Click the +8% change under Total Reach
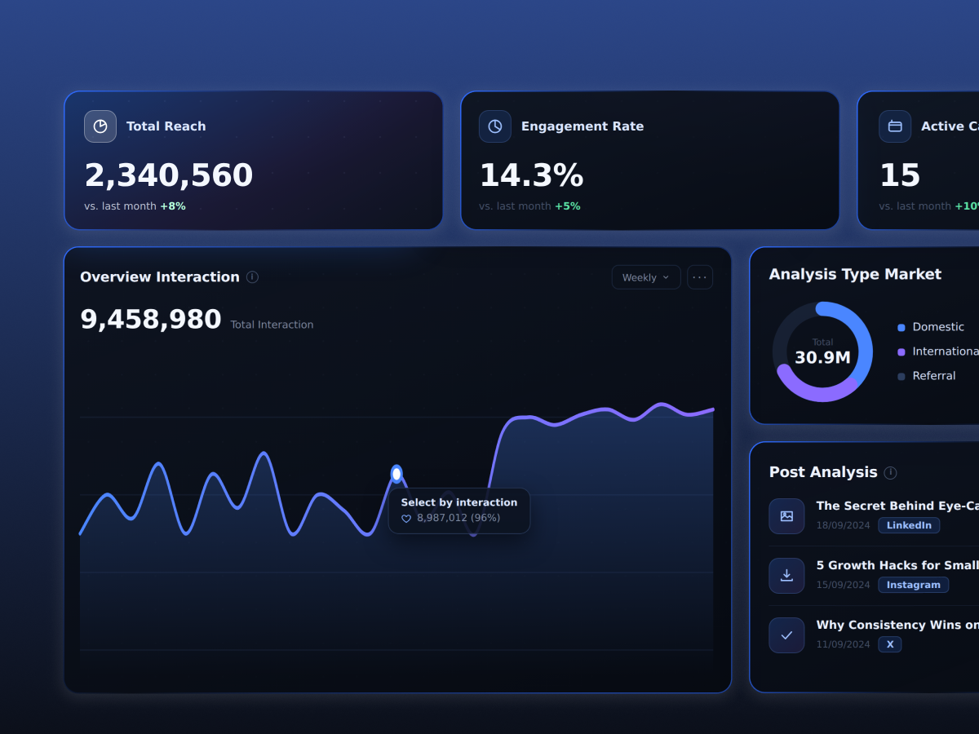The height and width of the screenshot is (734, 979). coord(173,206)
